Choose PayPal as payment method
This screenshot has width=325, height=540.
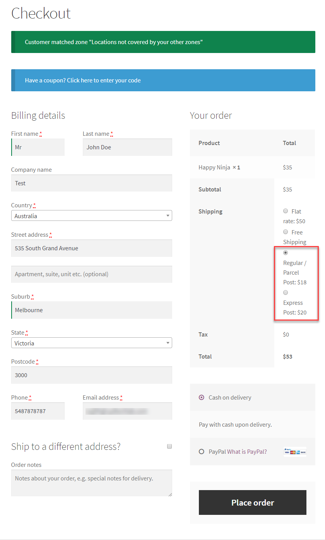tap(201, 451)
